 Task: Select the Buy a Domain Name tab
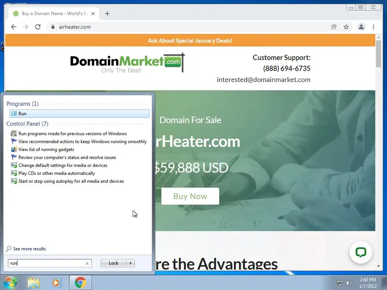[54, 14]
